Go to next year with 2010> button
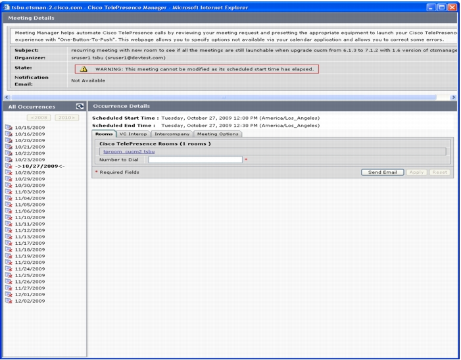The height and width of the screenshot is (360, 461). click(x=66, y=118)
